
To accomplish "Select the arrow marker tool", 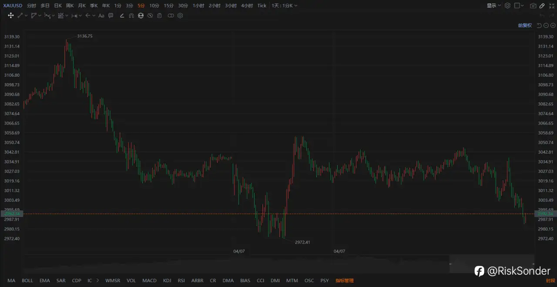I will click(87, 16).
